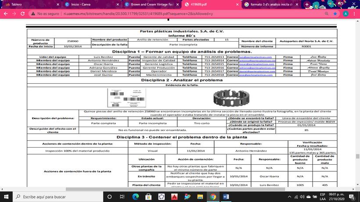The height and width of the screenshot is (202, 360).
Task: Launch Microsoft Edge from the taskbar
Action: pyautogui.click(x=136, y=197)
